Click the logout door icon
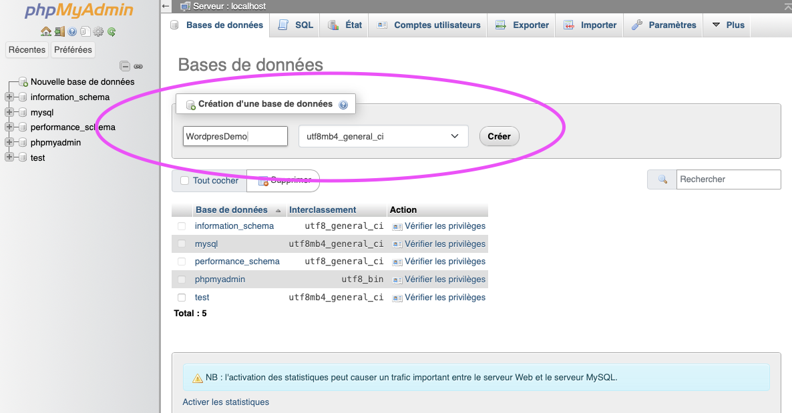Screen dimensions: 792x413 click(x=59, y=31)
